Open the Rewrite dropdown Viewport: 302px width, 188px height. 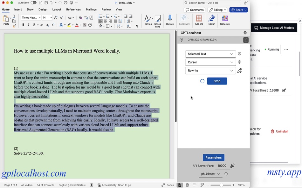point(210,70)
